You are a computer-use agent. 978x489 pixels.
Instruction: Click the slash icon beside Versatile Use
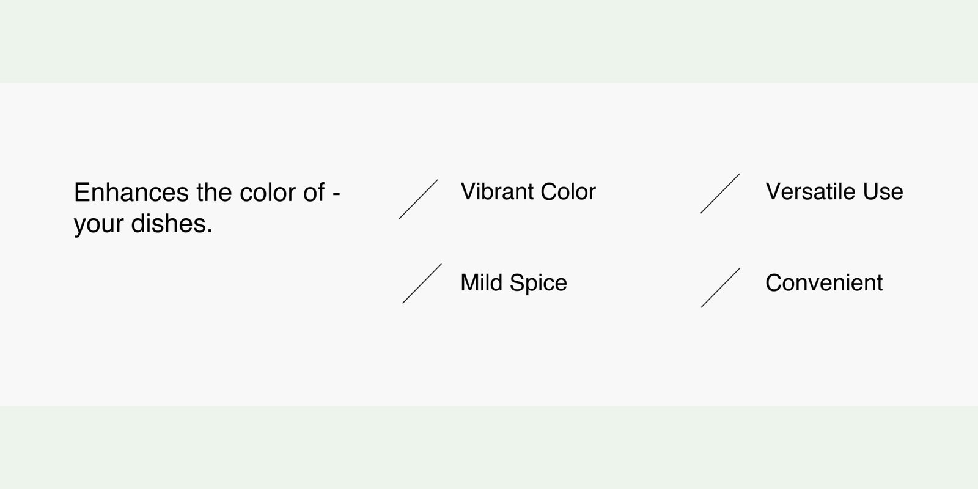(720, 193)
